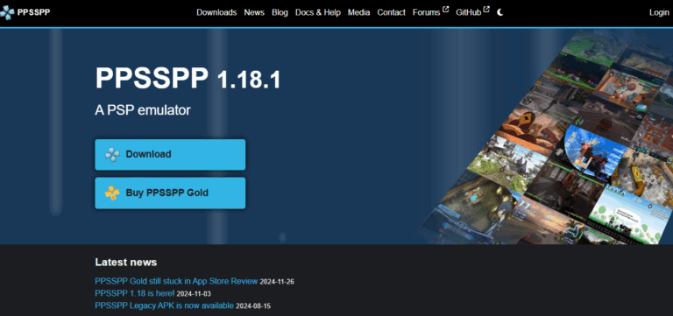Click the external link icon beside GitHub
673x316 pixels.
coord(486,10)
